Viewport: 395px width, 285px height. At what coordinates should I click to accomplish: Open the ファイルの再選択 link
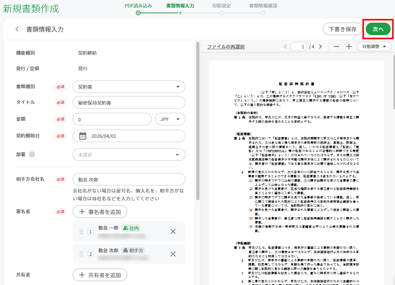point(226,46)
